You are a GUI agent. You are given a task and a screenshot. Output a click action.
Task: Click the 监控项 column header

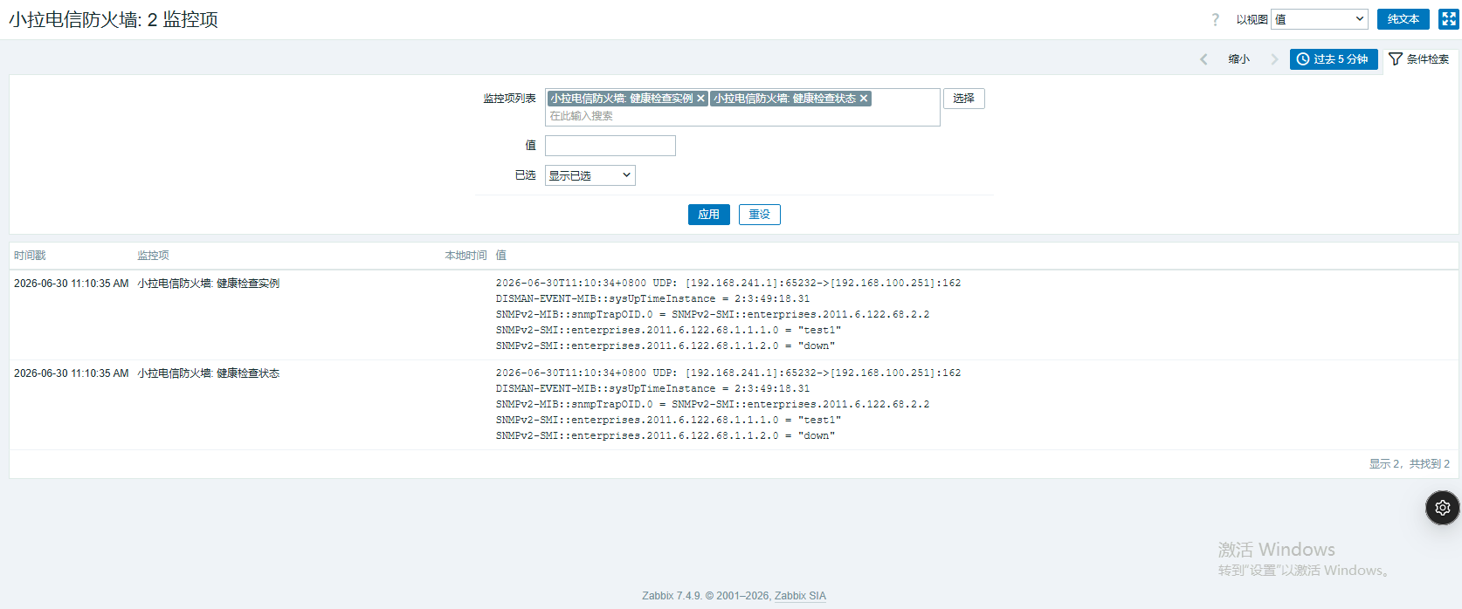(x=153, y=256)
